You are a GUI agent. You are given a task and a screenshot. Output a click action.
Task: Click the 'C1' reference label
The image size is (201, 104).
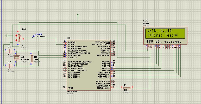tap(9, 47)
